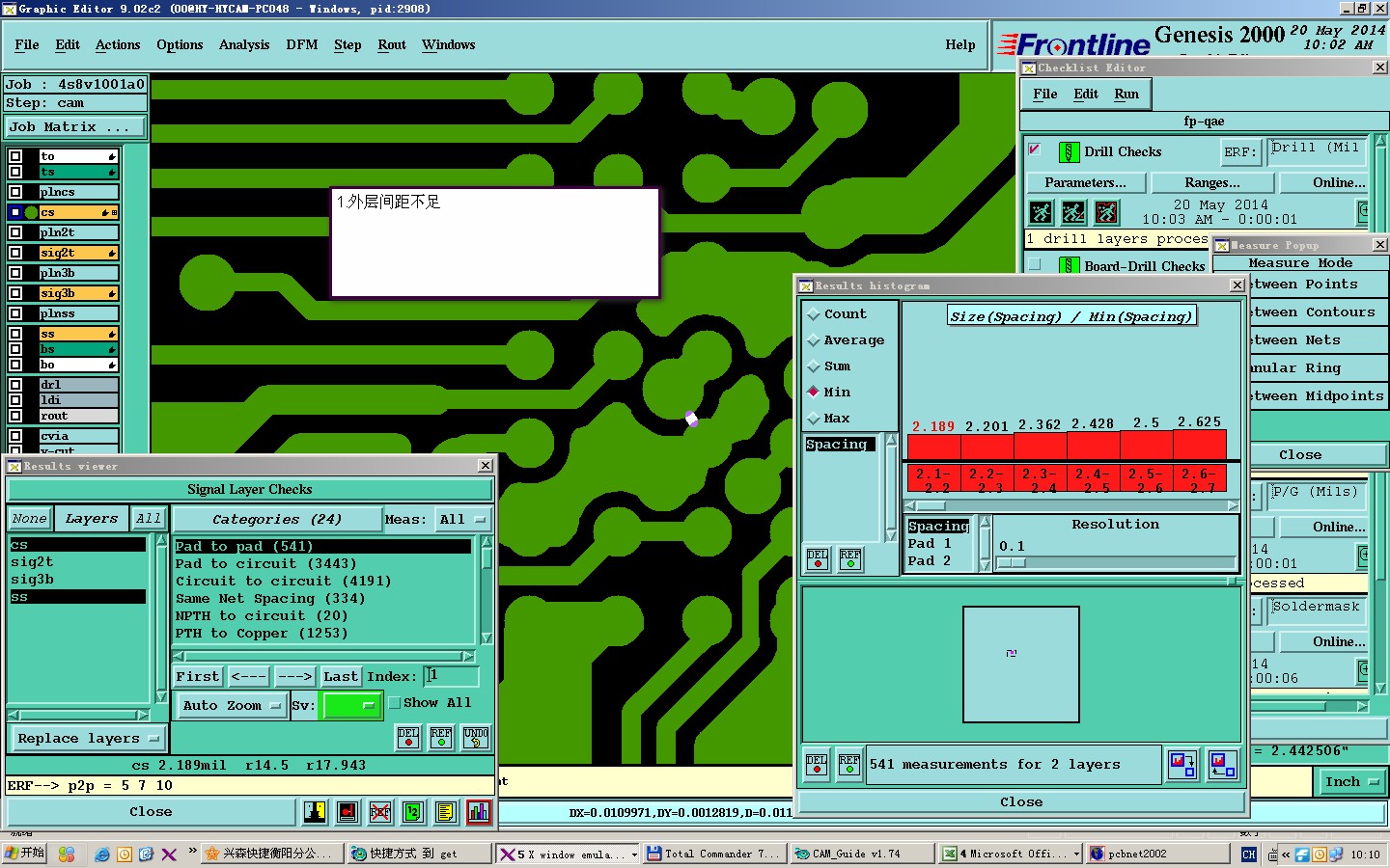Open the Help menu
The height and width of the screenshot is (868, 1390).
click(960, 45)
